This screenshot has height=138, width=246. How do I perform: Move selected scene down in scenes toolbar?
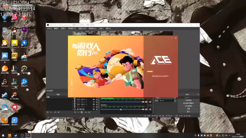tap(58, 112)
